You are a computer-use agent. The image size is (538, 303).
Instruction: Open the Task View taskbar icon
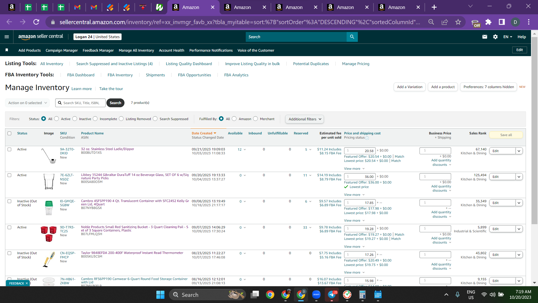point(255,295)
